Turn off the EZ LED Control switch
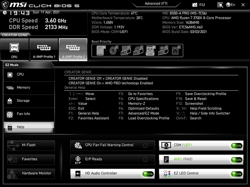 (237, 174)
